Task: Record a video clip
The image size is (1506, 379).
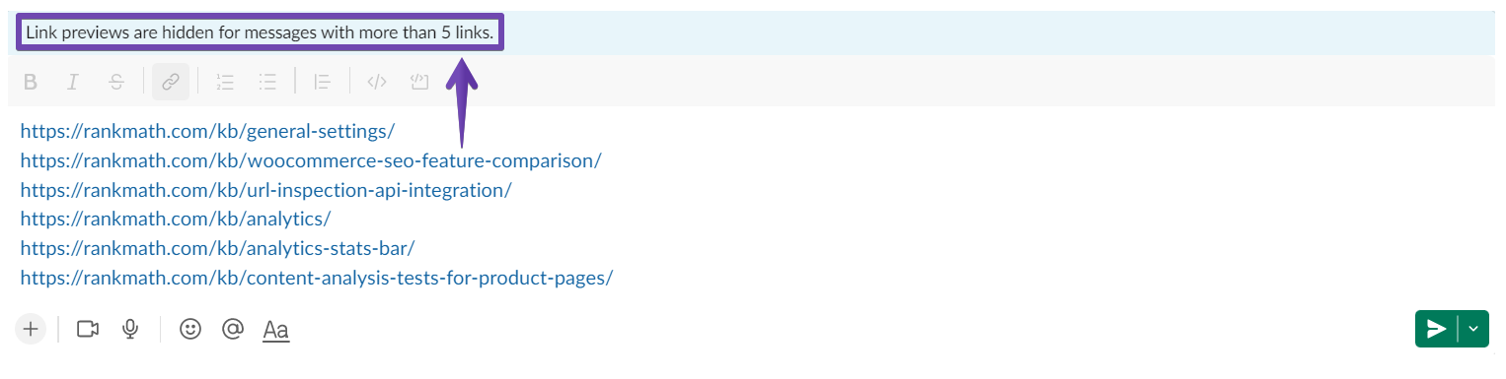Action: (x=88, y=329)
